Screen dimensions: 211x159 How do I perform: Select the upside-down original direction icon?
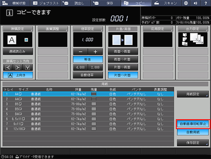28,68
